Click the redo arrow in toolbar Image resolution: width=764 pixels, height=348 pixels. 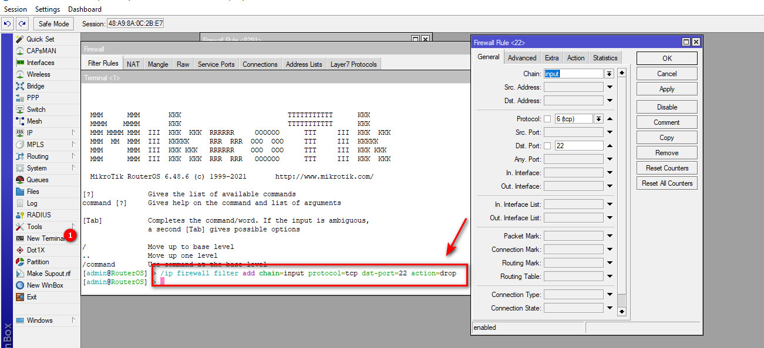(x=22, y=24)
